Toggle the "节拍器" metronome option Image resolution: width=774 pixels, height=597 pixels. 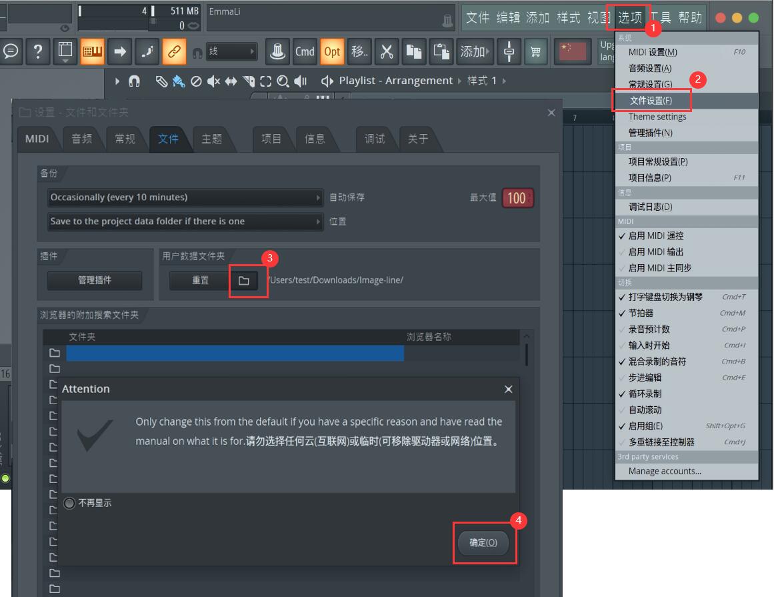[641, 313]
